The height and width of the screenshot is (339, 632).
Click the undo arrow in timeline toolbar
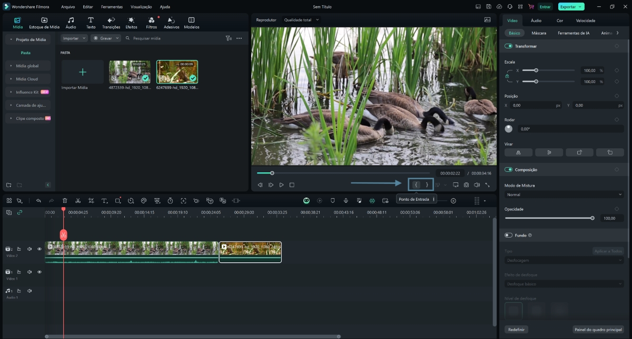tap(38, 201)
